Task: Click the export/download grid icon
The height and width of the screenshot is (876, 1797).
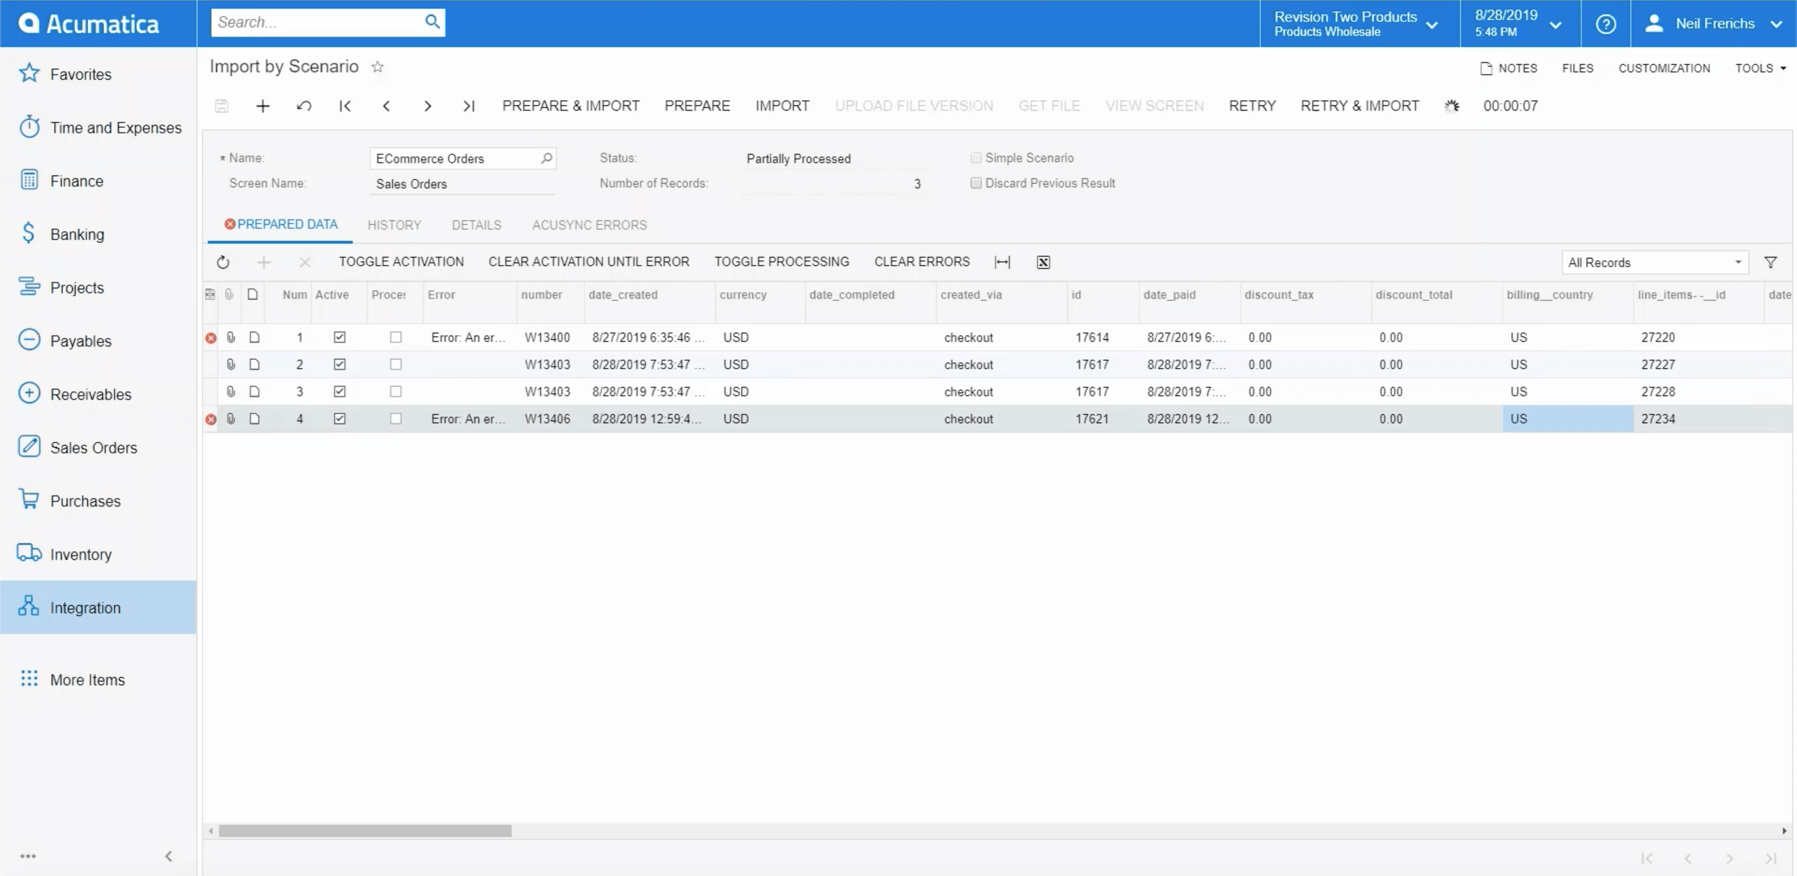Action: click(x=1041, y=263)
